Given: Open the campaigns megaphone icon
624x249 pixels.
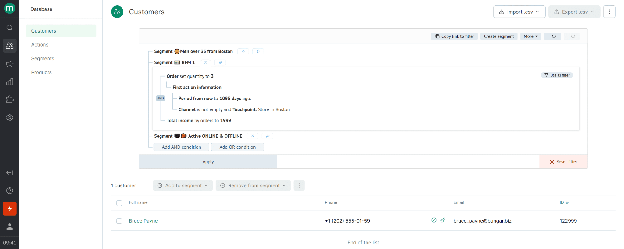Looking at the screenshot, I should coord(10,64).
